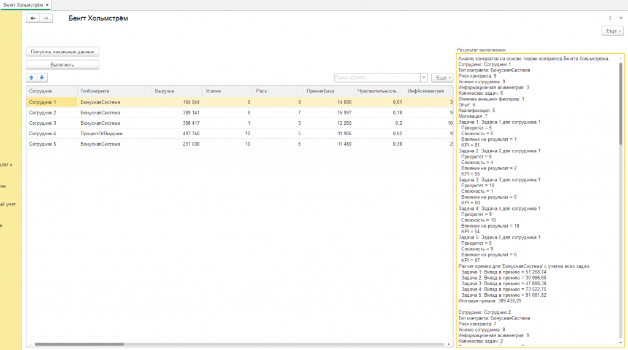
Task: Close the form with top-right X
Action: coord(621,18)
